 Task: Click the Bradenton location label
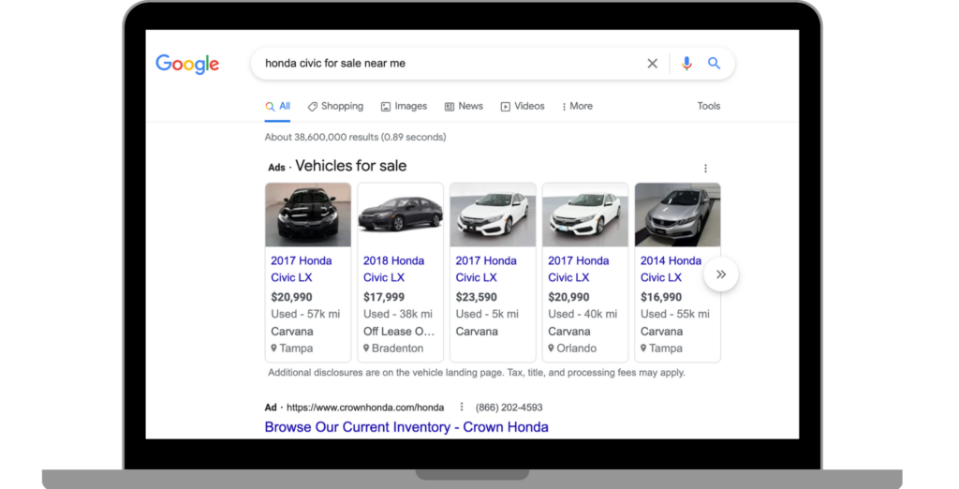click(x=393, y=348)
